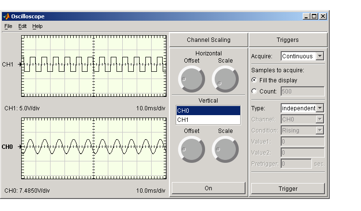The image size is (361, 211).
Task: Adjust the Horizontal Scale knob
Action: (x=225, y=79)
